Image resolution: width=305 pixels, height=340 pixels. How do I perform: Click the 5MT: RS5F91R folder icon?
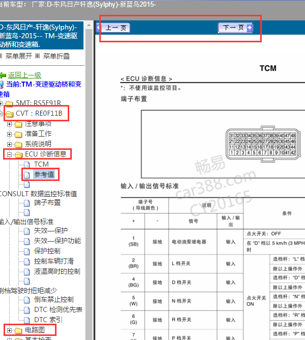click(10, 103)
